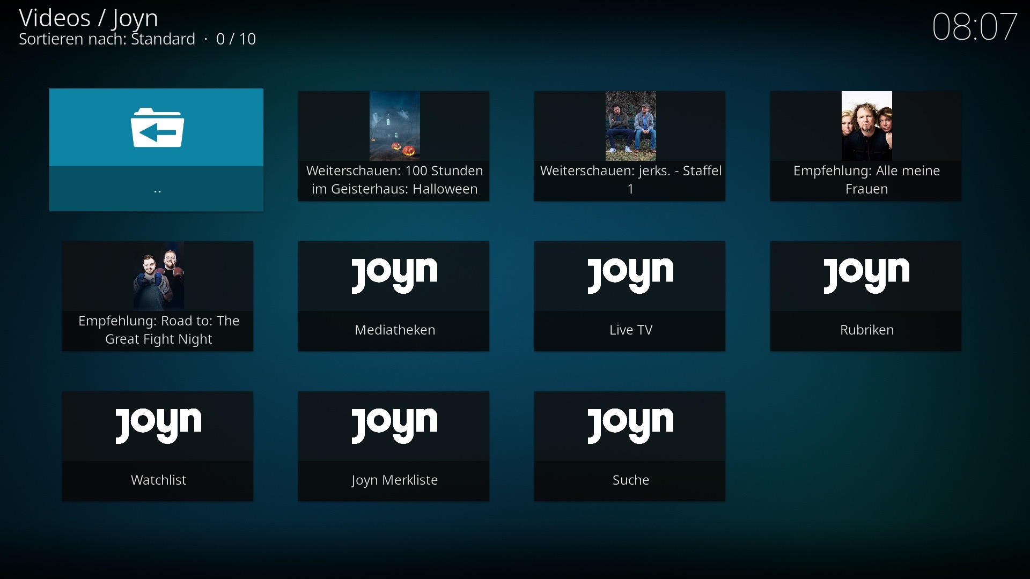Select the Mediatheken label
Image resolution: width=1030 pixels, height=579 pixels.
point(395,330)
